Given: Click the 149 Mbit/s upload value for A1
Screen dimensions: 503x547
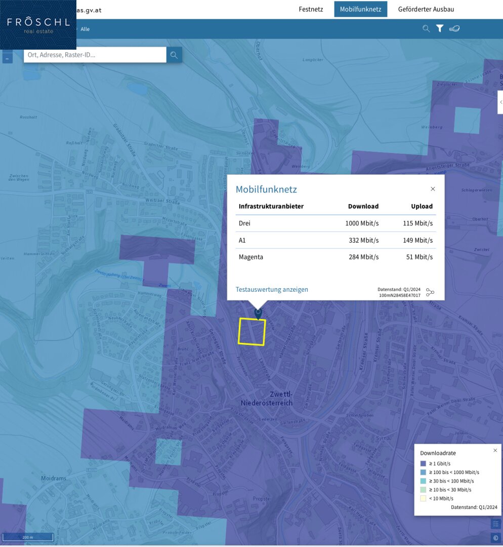Looking at the screenshot, I should (x=418, y=241).
